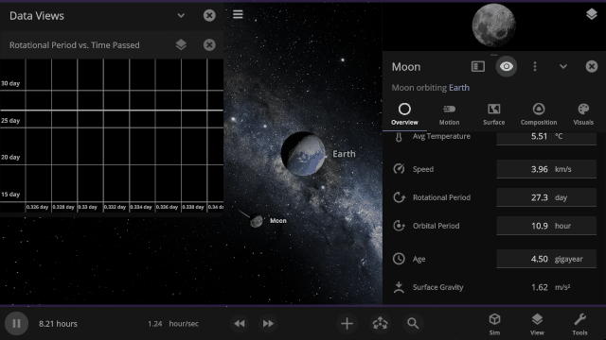This screenshot has height=340, width=606.
Task: Open the Power/move objects tool icon
Action: [x=380, y=323]
